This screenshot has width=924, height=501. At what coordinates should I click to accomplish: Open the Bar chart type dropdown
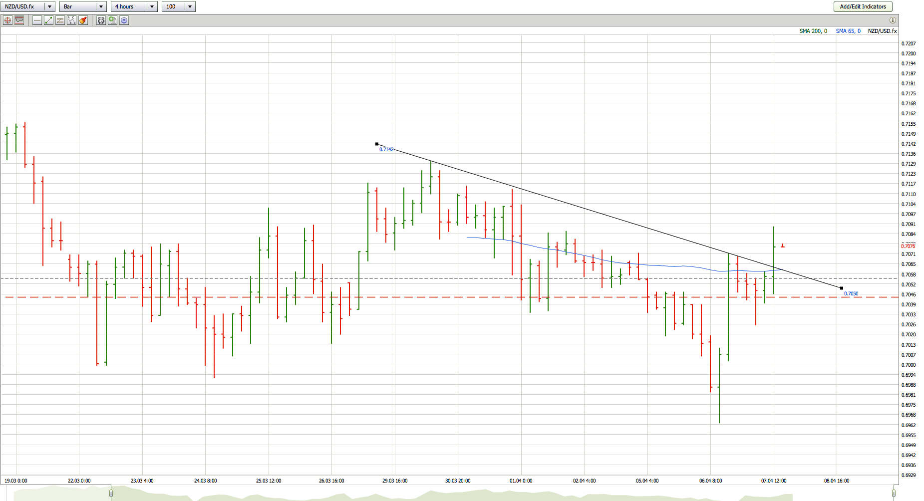[101, 6]
